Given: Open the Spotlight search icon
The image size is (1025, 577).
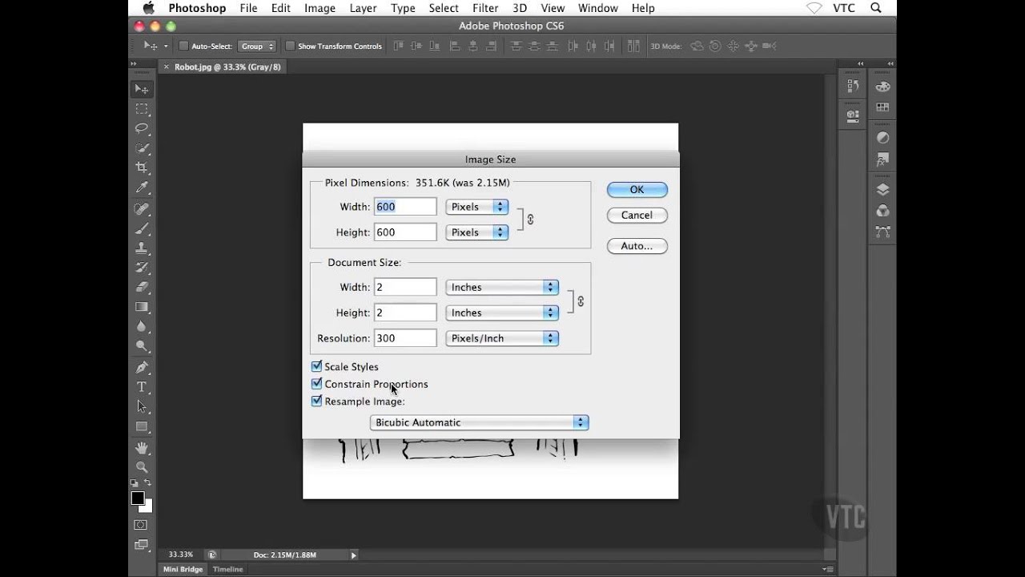Looking at the screenshot, I should [x=875, y=8].
